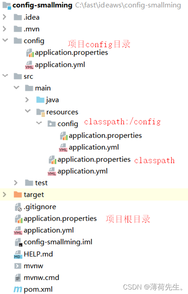Click the config-smallming project module icon

coord(7,6)
